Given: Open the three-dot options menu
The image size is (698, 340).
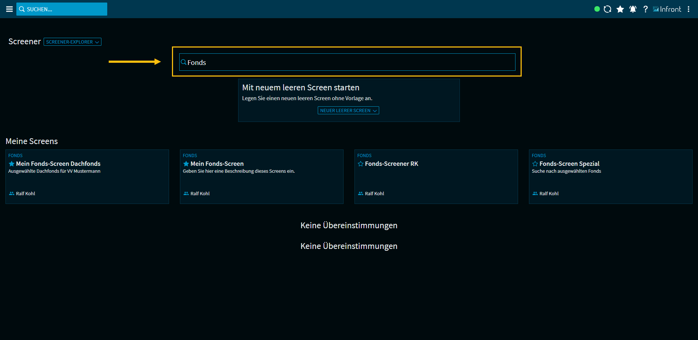Looking at the screenshot, I should (x=689, y=9).
